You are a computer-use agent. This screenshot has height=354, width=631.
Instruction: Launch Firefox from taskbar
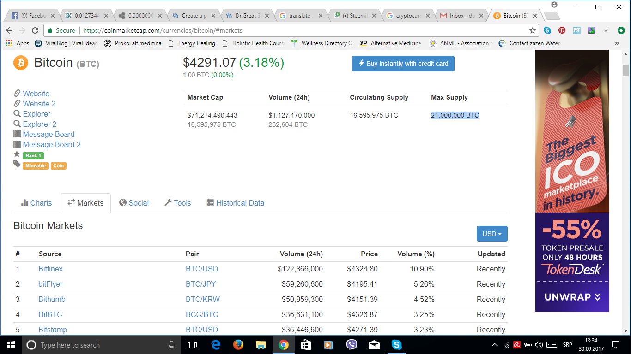(238, 345)
